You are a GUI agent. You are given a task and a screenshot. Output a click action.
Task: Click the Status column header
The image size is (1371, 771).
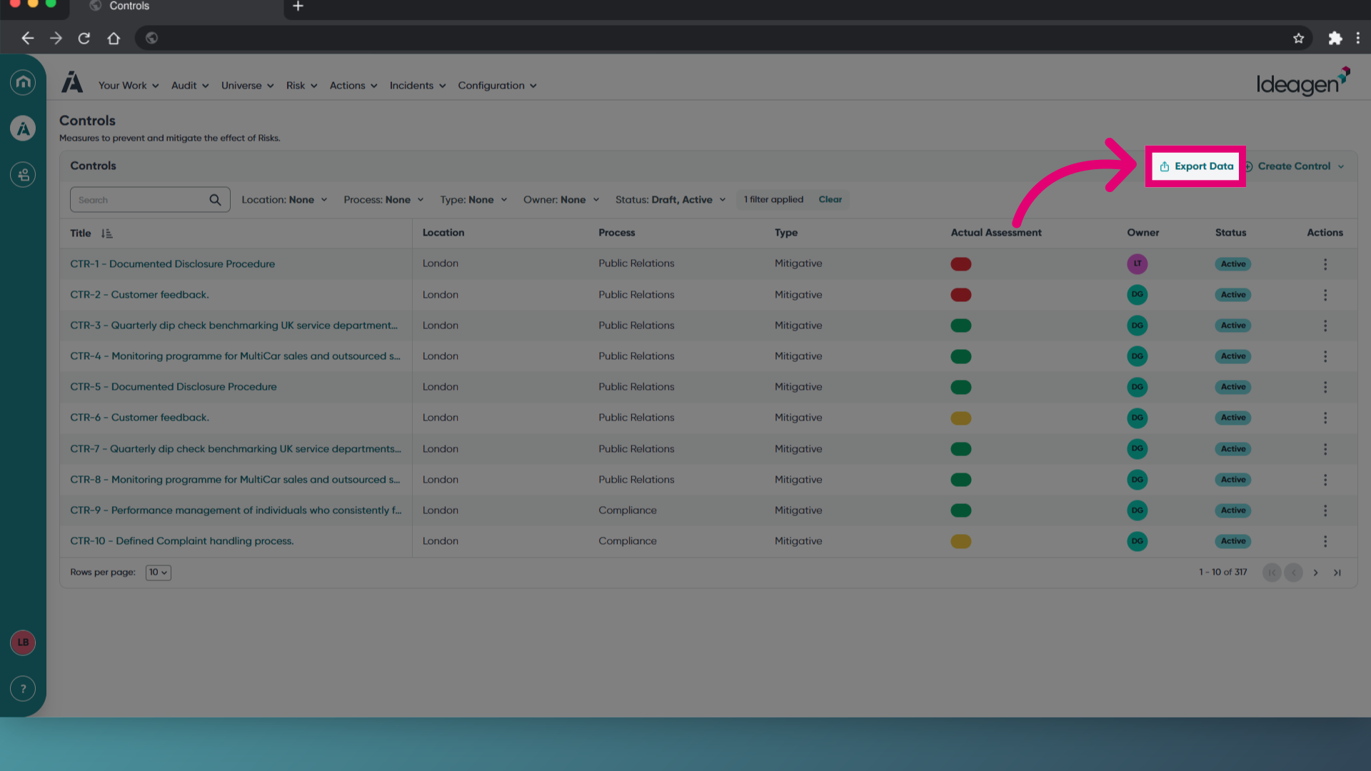coord(1231,233)
